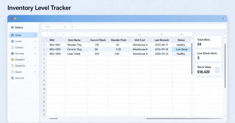The image size is (235, 123).
Task: Expand the Ceramick chevron
Action: click(35, 66)
